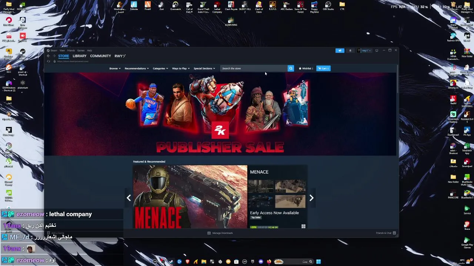
Task: Expand the Special Sections dropdown
Action: [x=204, y=68]
